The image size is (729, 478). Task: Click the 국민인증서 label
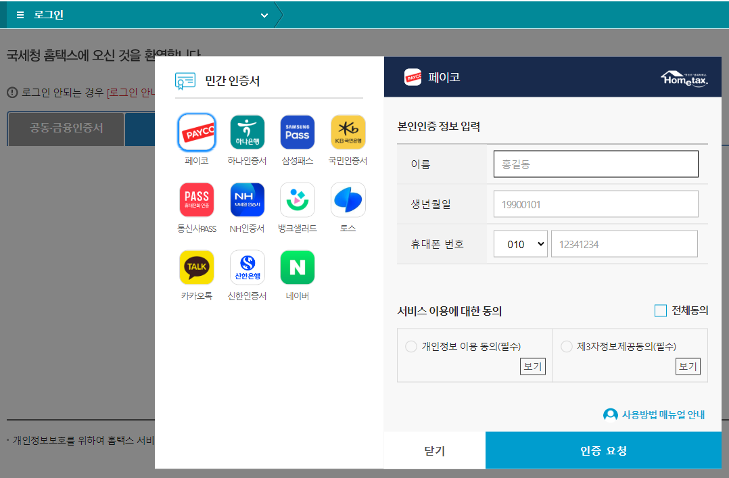click(x=348, y=161)
